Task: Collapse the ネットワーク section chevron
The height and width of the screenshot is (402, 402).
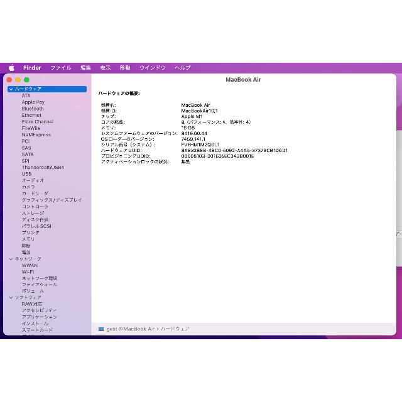Action: click(x=11, y=259)
